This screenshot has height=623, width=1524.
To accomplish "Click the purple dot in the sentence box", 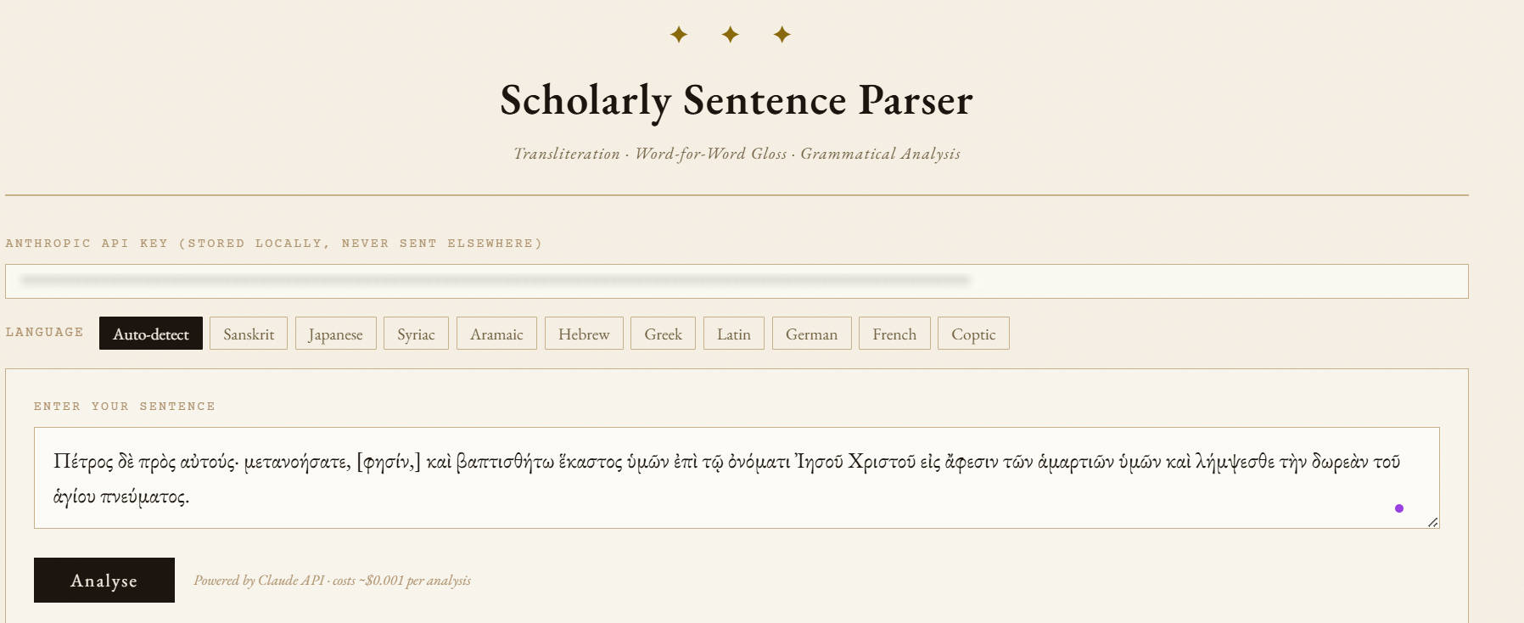I will [x=1399, y=508].
